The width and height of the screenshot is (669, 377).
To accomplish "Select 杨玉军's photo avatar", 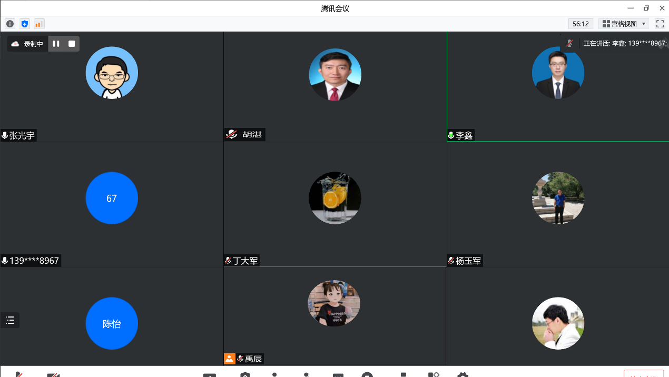I will point(558,198).
